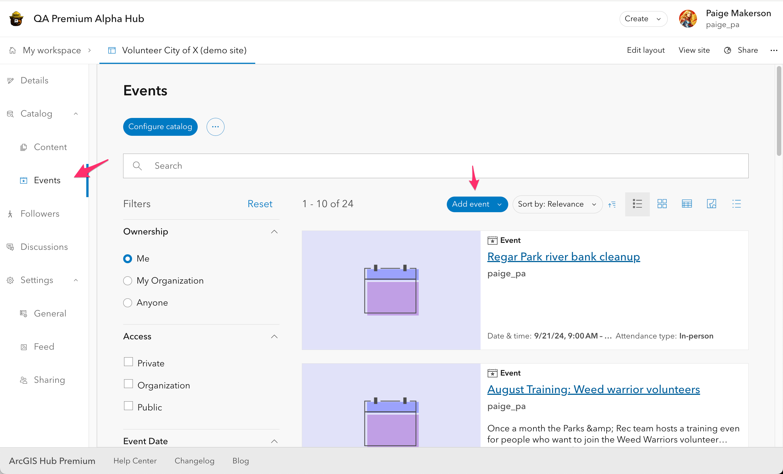Switch to table view icon

(x=687, y=204)
